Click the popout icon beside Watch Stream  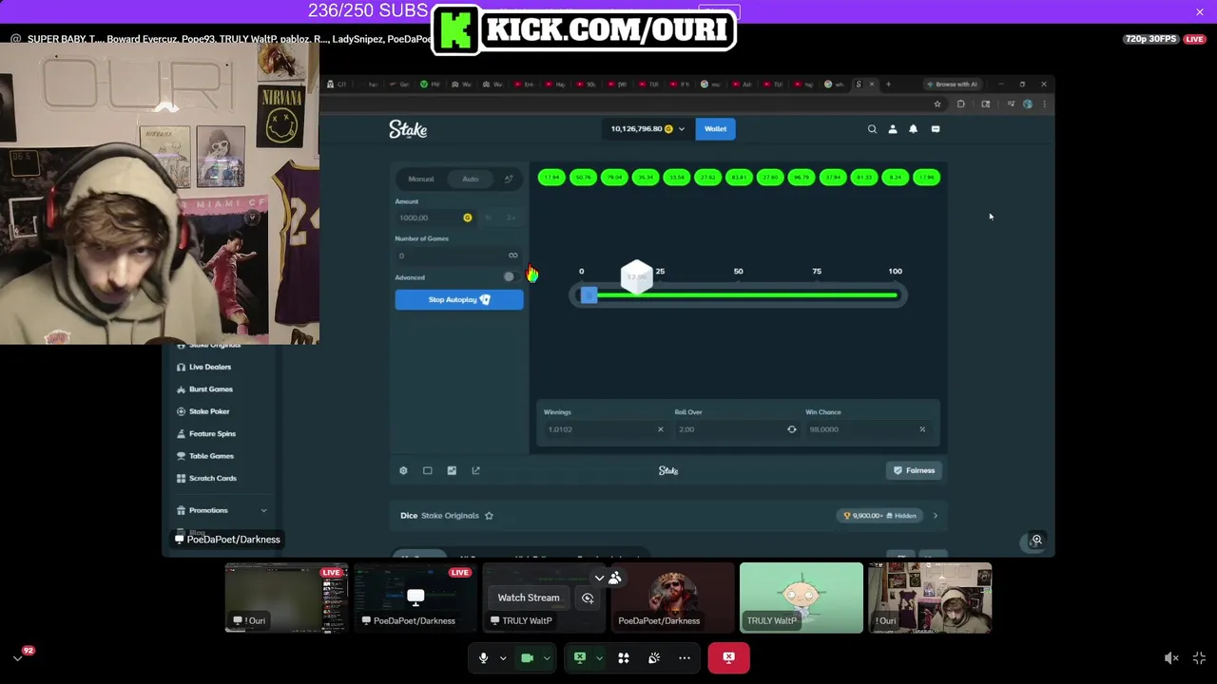[x=588, y=598]
